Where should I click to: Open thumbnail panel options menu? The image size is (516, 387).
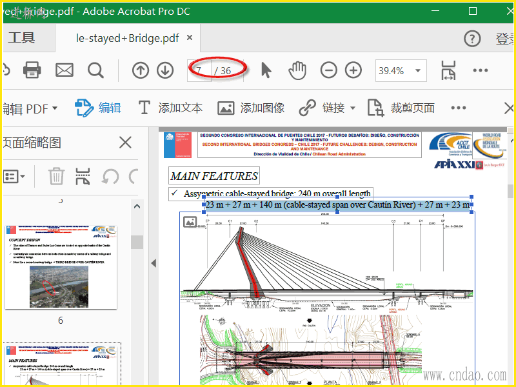click(14, 176)
